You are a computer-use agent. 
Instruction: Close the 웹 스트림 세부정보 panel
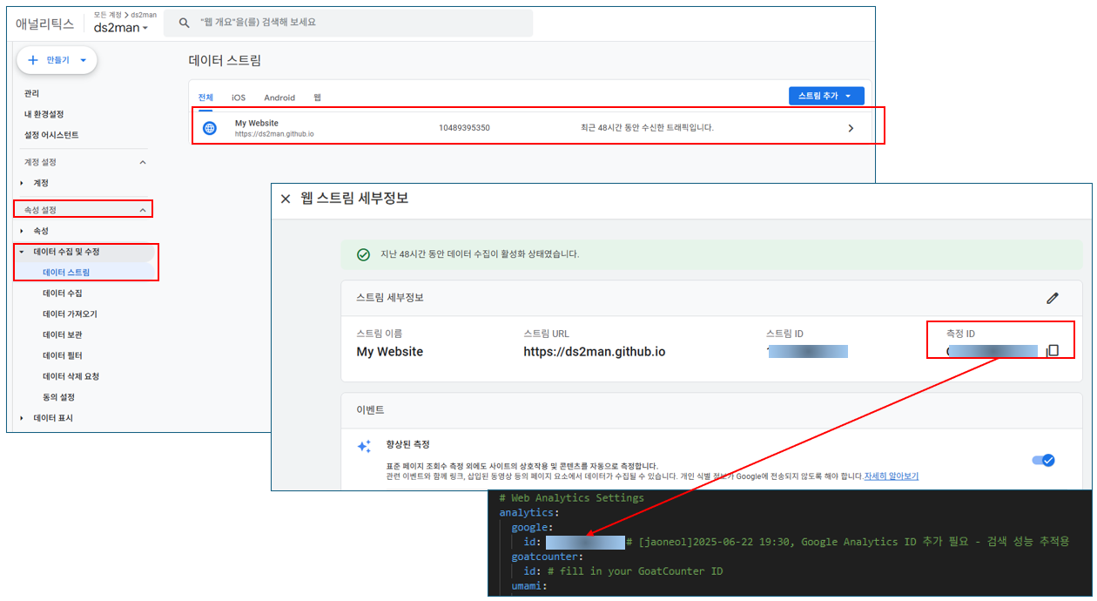(286, 199)
